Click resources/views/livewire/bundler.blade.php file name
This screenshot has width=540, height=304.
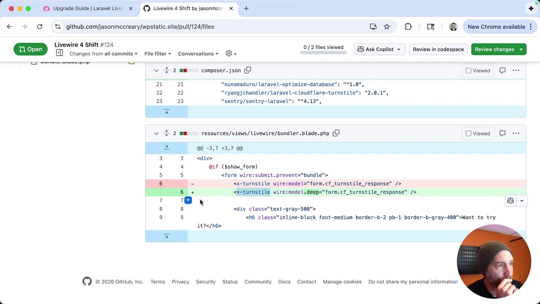pos(265,133)
